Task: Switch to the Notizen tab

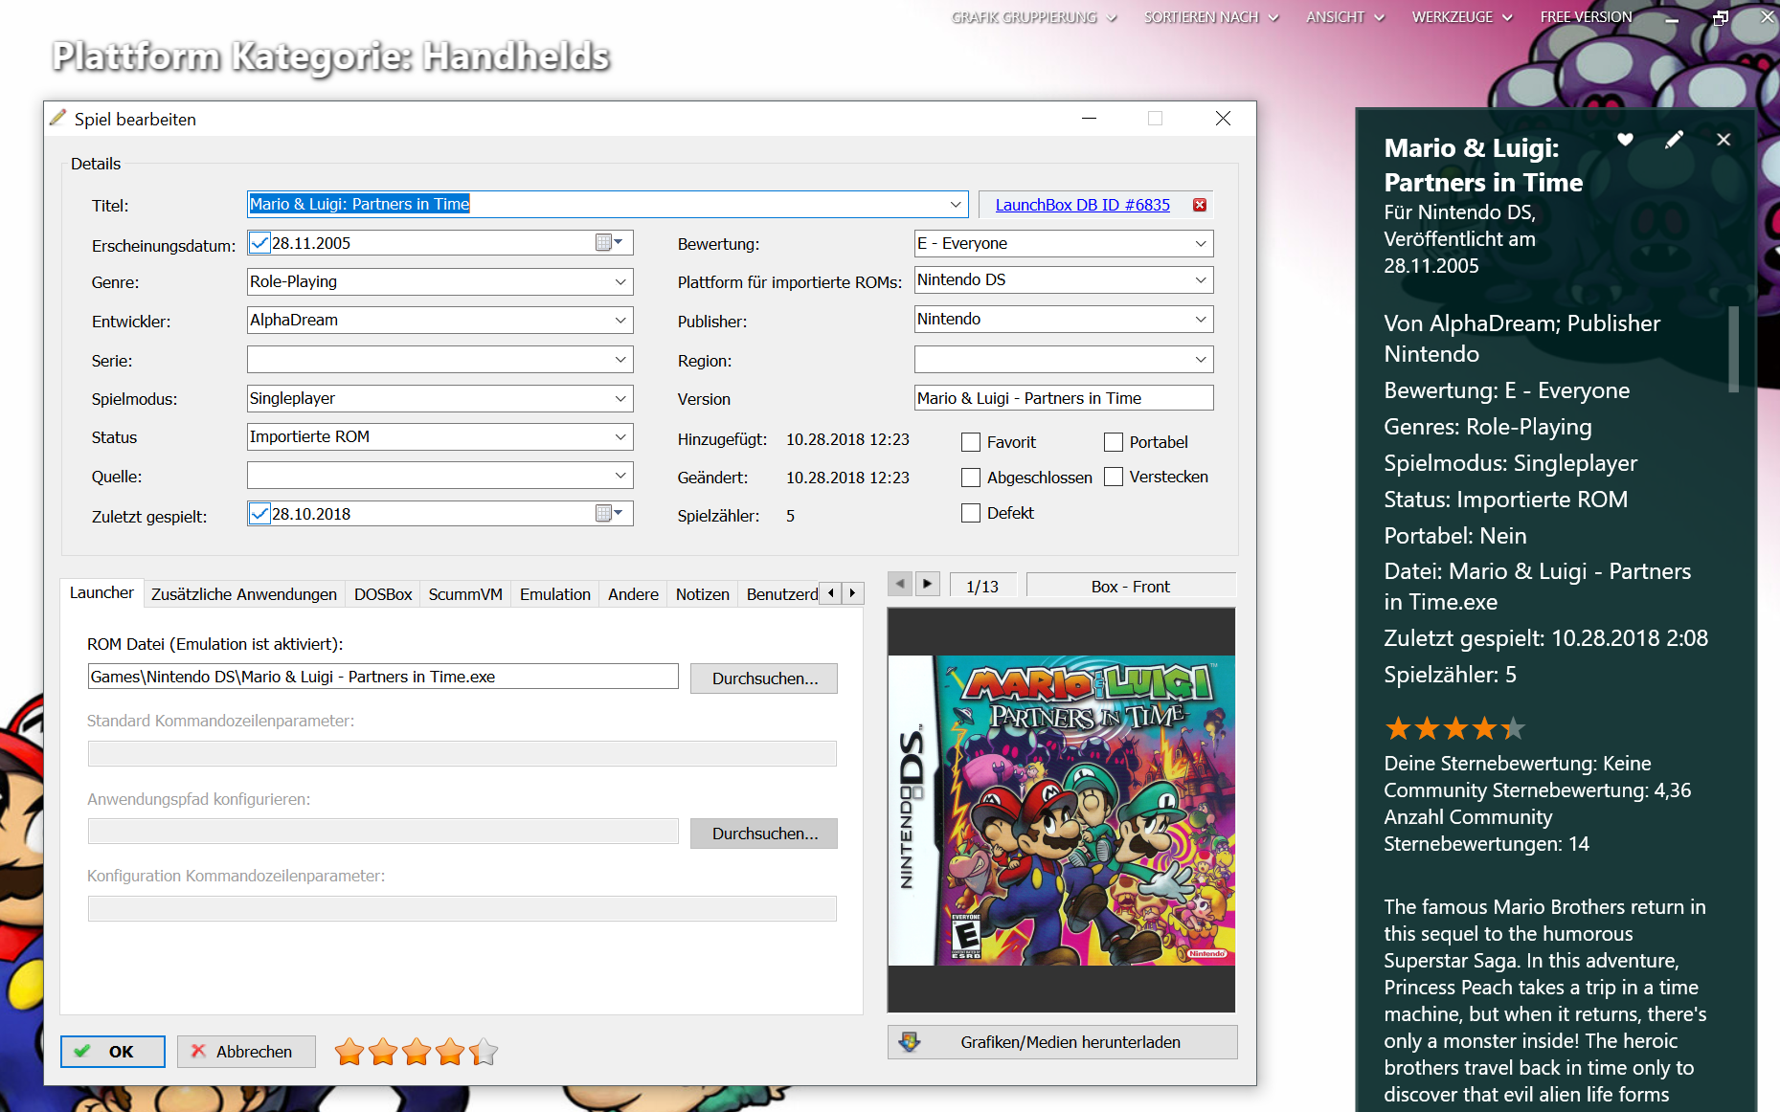Action: 703,594
